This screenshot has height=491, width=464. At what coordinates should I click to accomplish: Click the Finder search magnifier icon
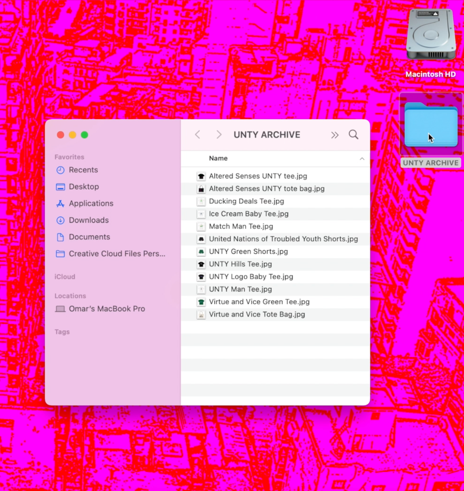click(x=353, y=135)
